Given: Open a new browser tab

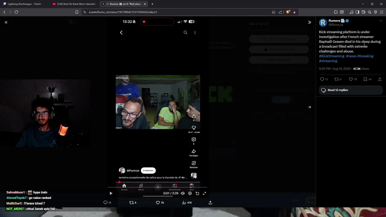Looking at the screenshot, I should 152,4.
